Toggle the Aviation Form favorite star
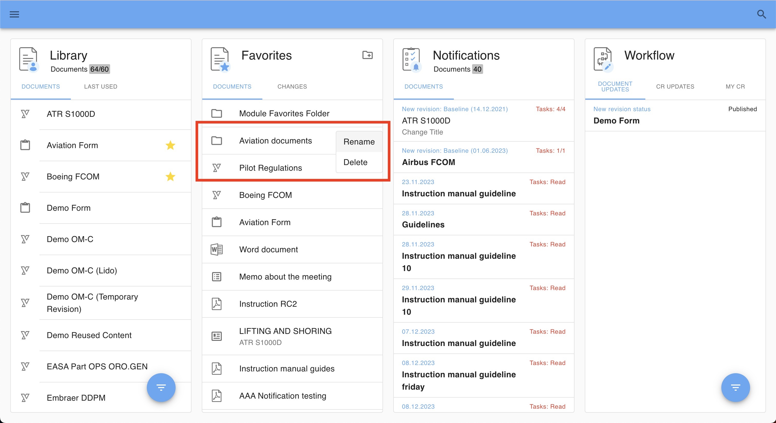Viewport: 776px width, 423px height. pyautogui.click(x=170, y=145)
